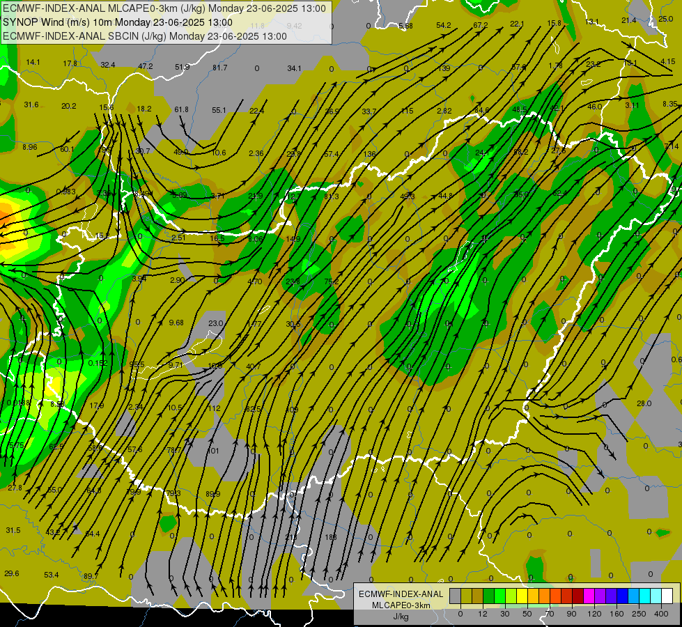The width and height of the screenshot is (682, 627).
Task: Select the SBCIN title line
Action: (x=145, y=36)
